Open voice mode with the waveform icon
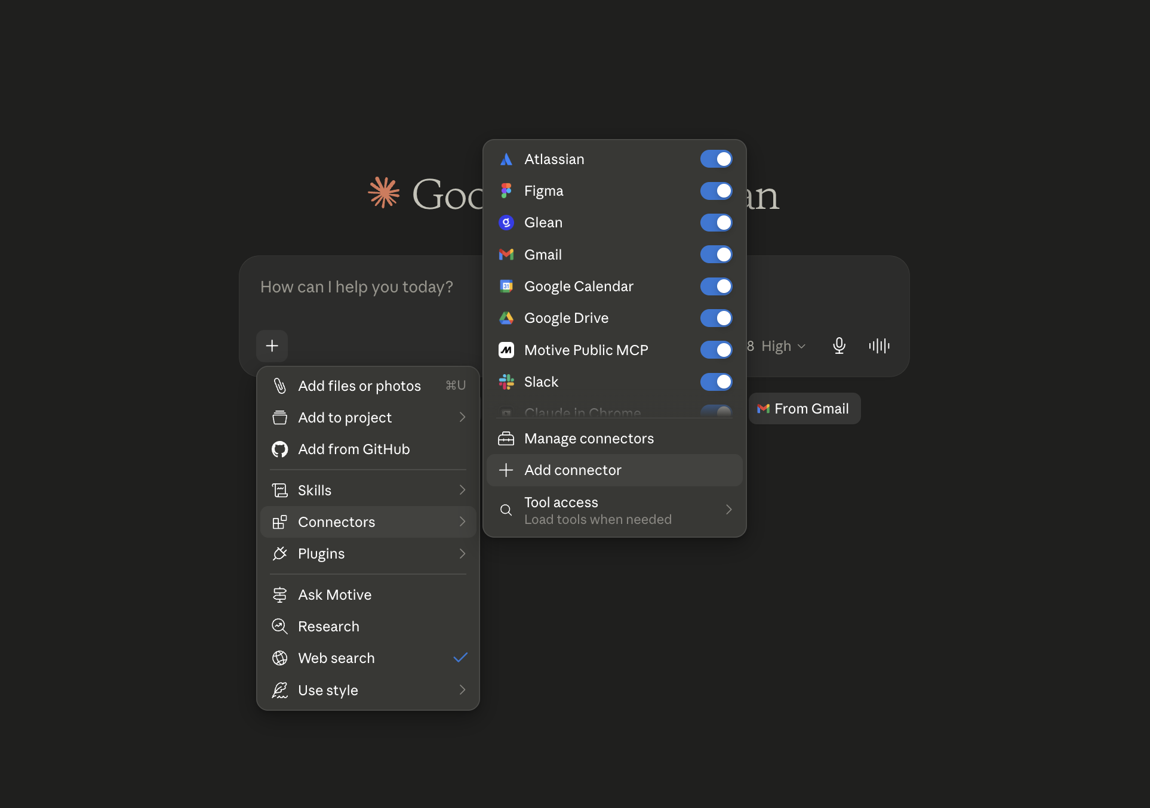 tap(879, 346)
